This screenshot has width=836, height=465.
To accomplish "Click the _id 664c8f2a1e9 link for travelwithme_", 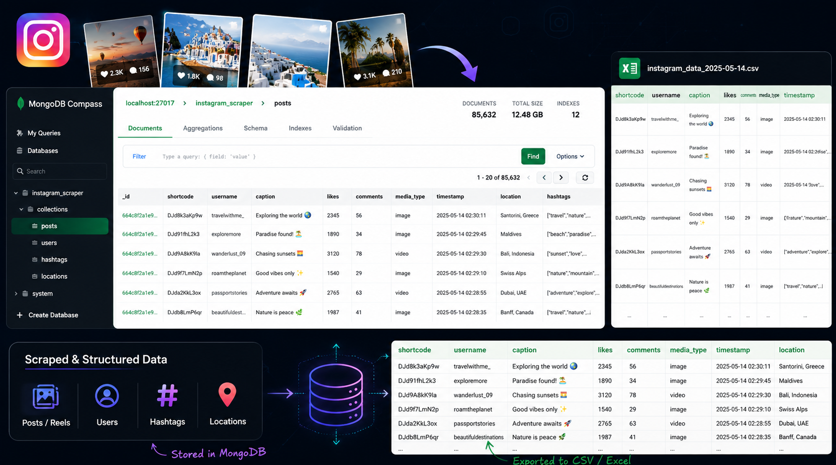I will [140, 215].
